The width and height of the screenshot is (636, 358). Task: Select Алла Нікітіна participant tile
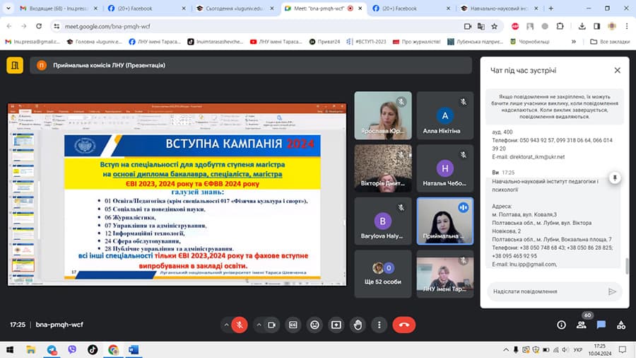(445, 115)
